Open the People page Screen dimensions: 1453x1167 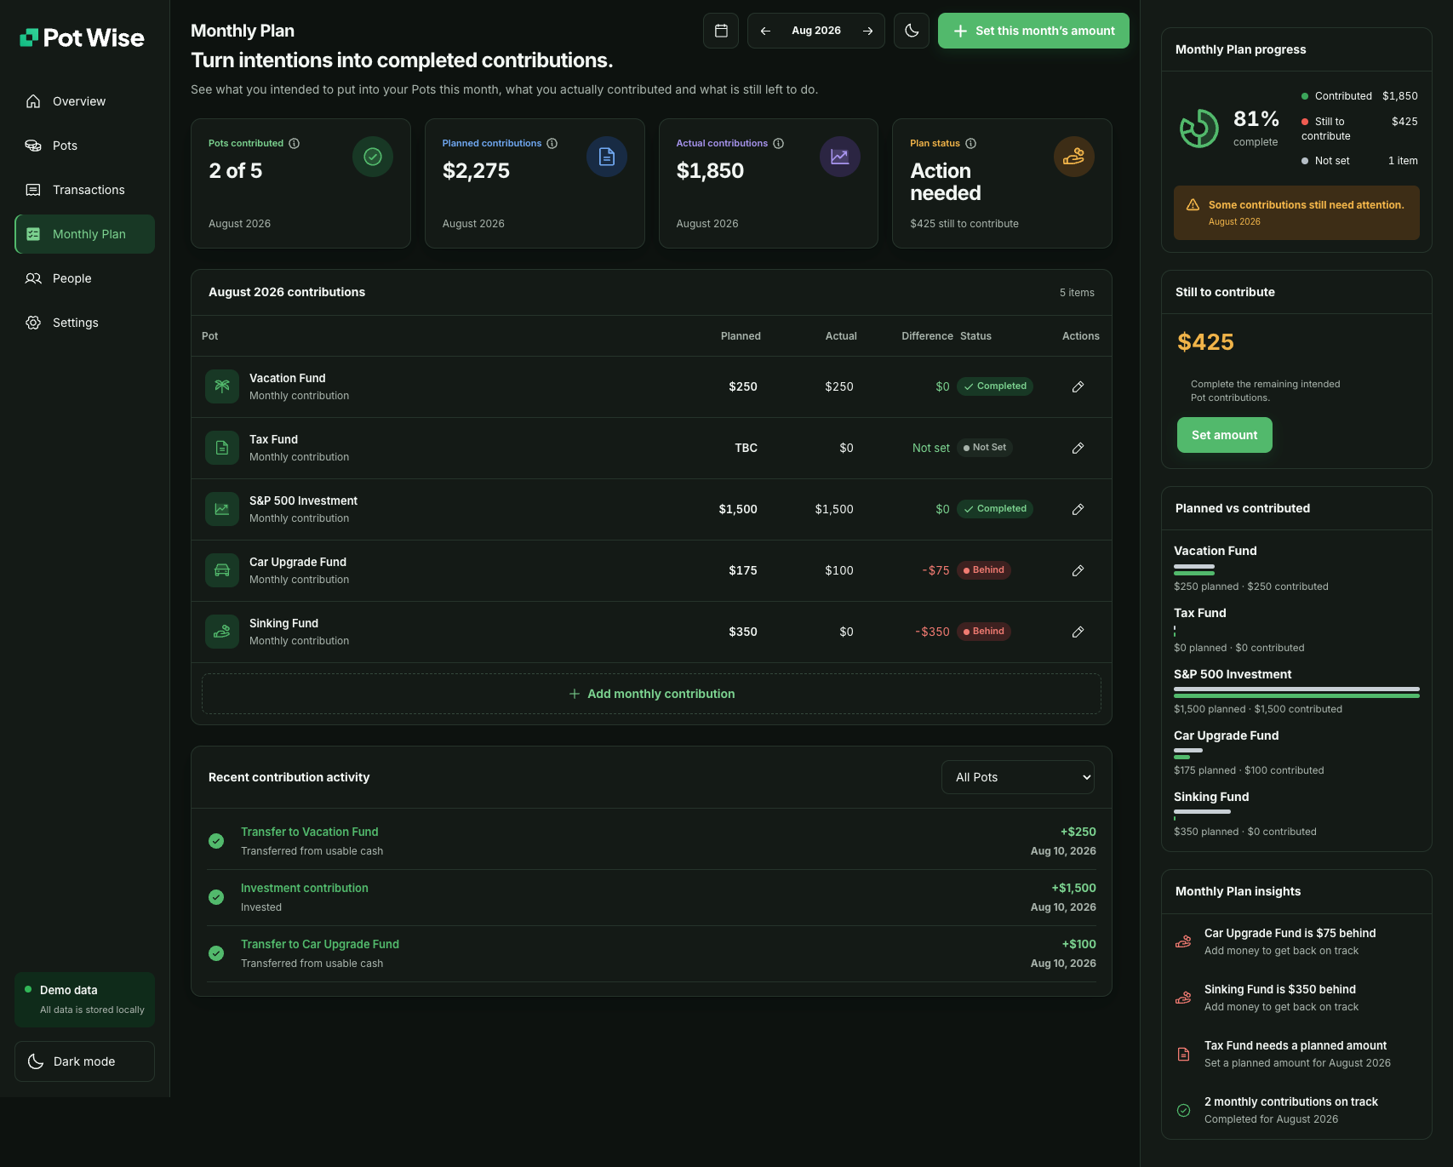click(x=84, y=278)
